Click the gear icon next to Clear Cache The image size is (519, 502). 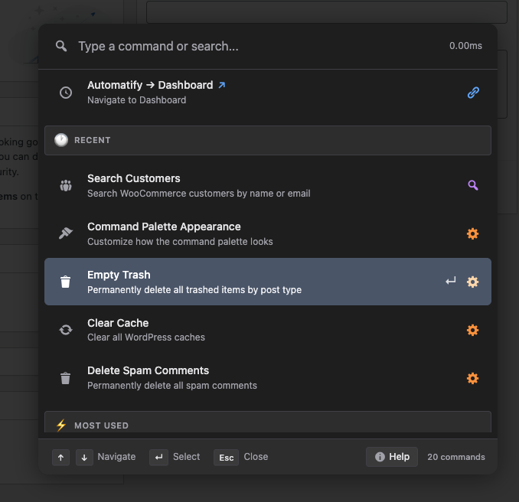coord(473,330)
